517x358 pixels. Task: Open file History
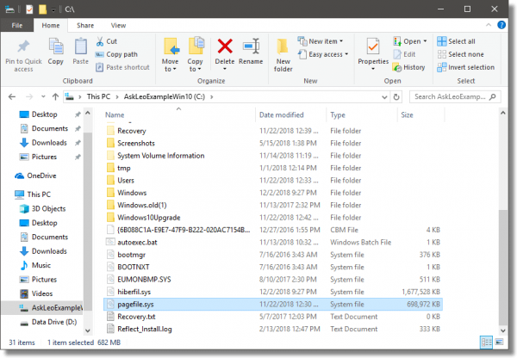tap(408, 67)
